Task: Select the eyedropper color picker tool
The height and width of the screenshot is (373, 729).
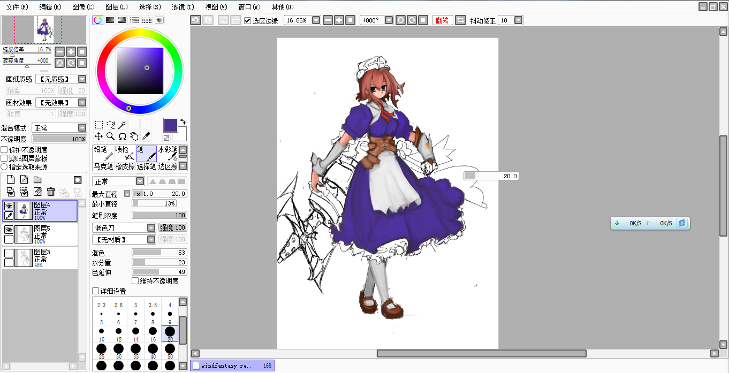Action: click(146, 136)
